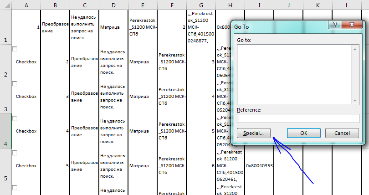Click cell A5 Checkbox label text
The width and height of the screenshot is (369, 195).
(26, 165)
